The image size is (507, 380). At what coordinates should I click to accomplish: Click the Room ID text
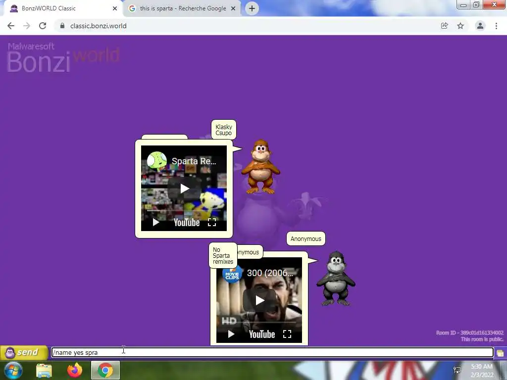[469, 333]
